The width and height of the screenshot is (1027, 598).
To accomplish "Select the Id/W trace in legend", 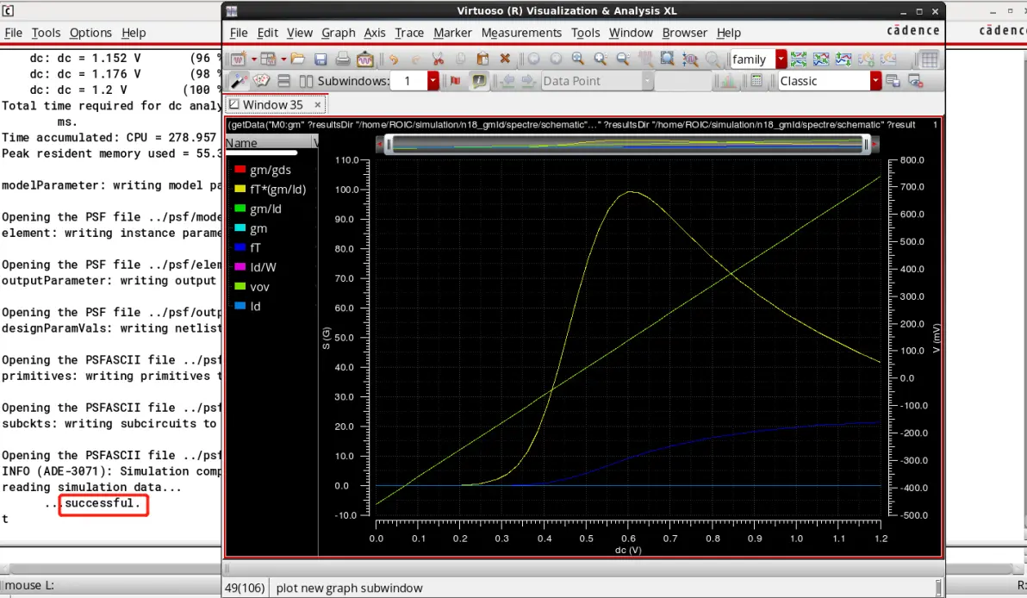I will [263, 267].
